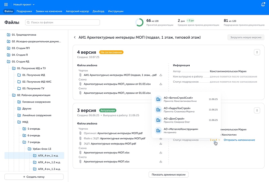This screenshot has height=182, width=269.
Task: Click the Создать папку button
Action: coord(34,177)
